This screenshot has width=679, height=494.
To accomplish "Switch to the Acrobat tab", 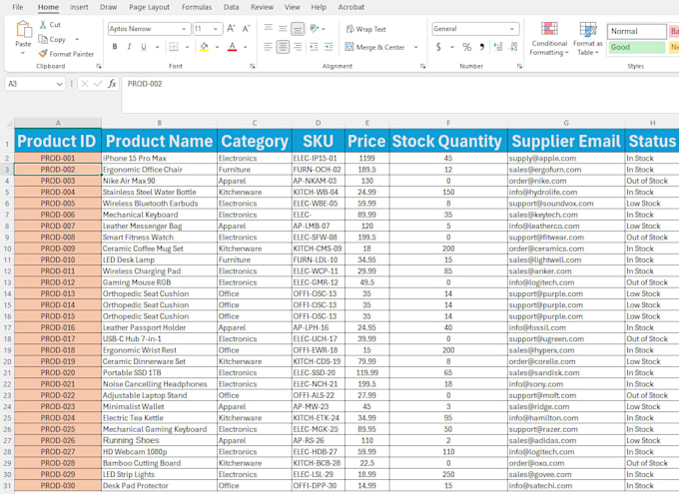I will click(x=350, y=7).
